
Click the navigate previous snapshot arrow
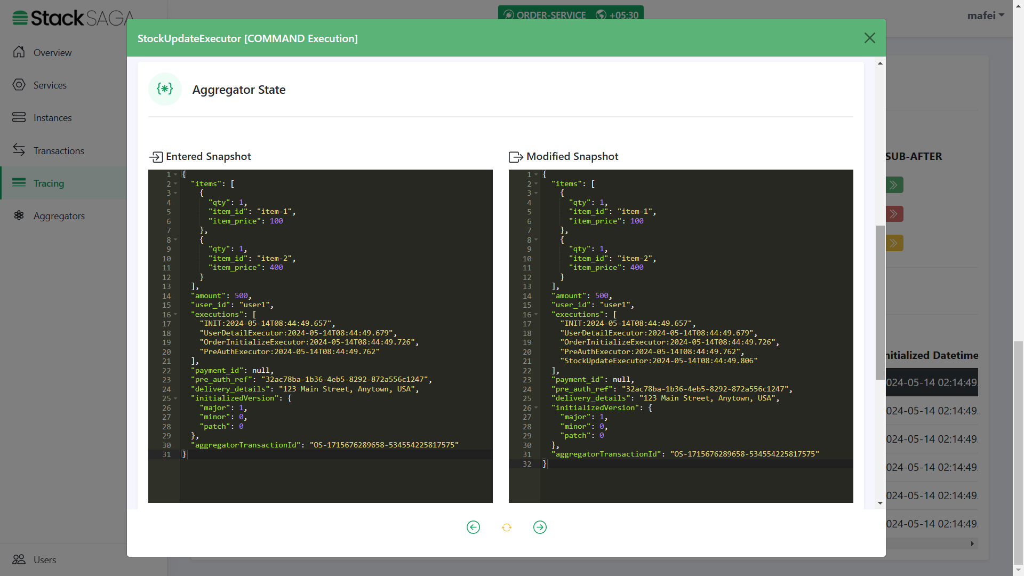(473, 527)
